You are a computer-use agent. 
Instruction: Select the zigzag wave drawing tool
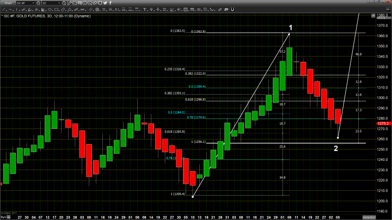23,9
